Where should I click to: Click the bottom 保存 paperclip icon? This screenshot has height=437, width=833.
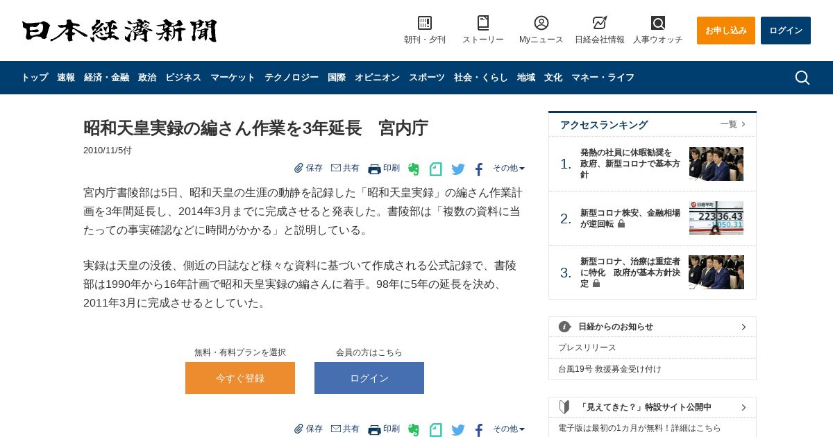pos(298,429)
